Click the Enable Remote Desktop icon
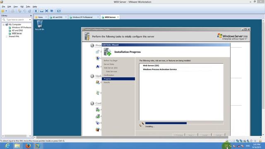 (x=98, y=123)
